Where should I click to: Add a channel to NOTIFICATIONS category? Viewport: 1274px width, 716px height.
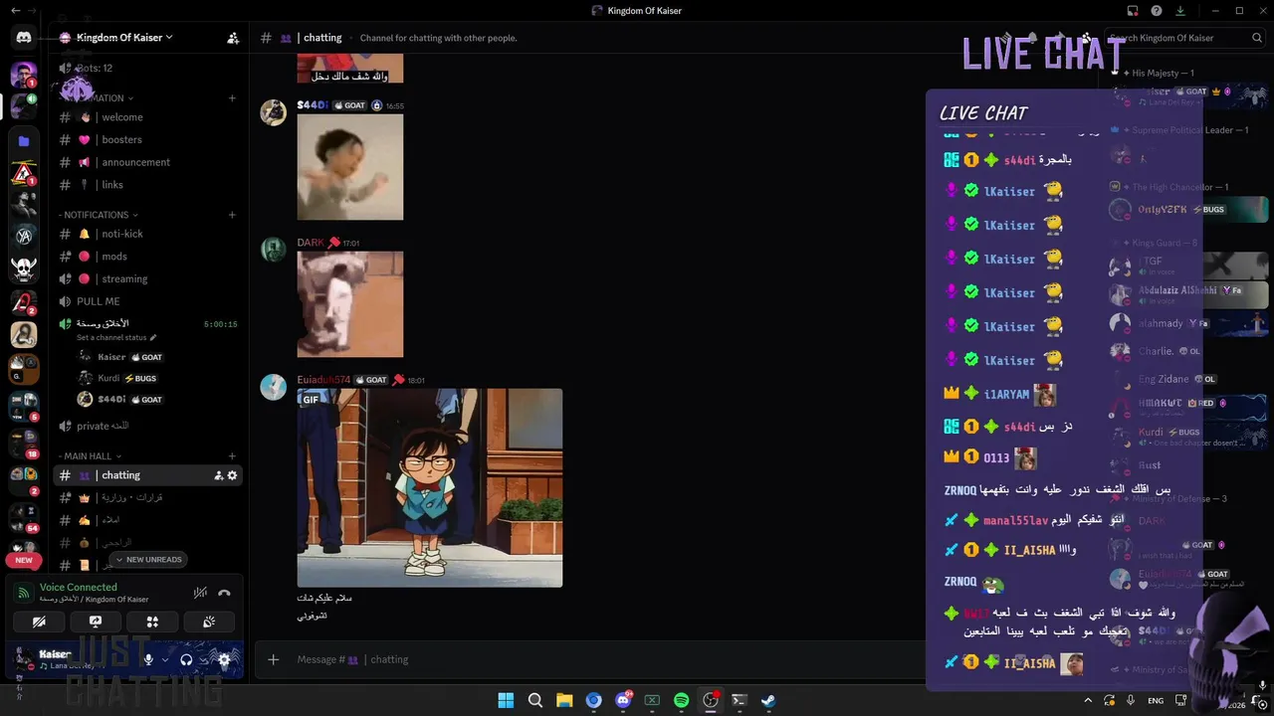pyautogui.click(x=232, y=215)
